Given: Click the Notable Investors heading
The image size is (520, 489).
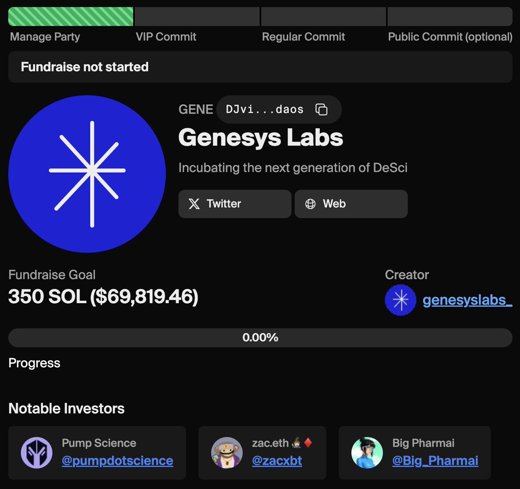Looking at the screenshot, I should pyautogui.click(x=66, y=408).
